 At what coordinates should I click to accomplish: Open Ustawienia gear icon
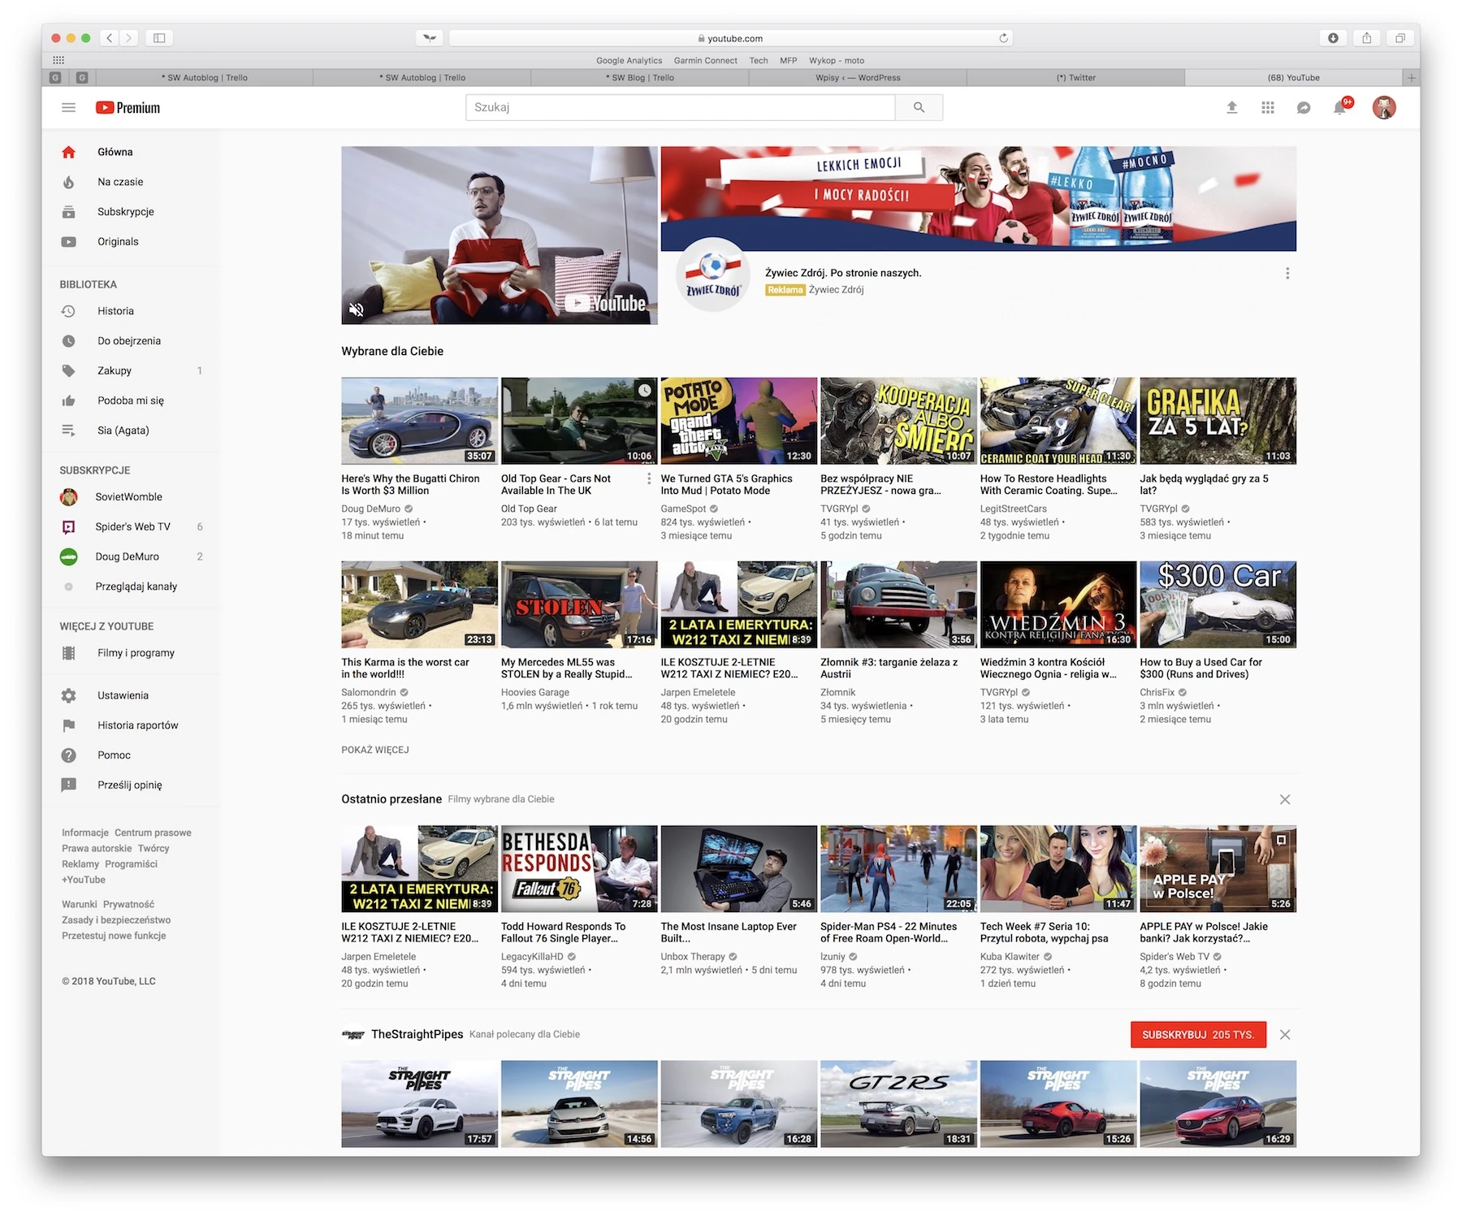pos(69,695)
